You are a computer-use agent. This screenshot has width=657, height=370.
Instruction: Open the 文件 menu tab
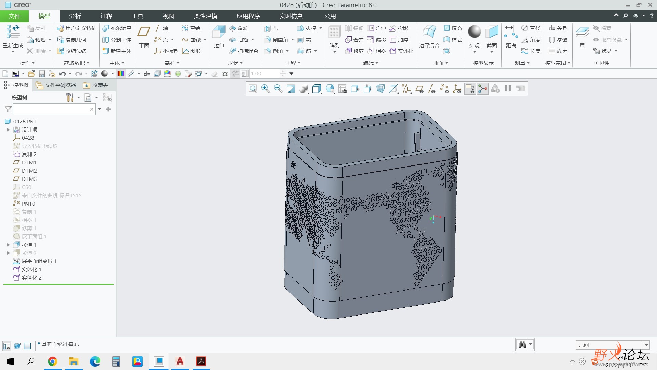tap(14, 16)
